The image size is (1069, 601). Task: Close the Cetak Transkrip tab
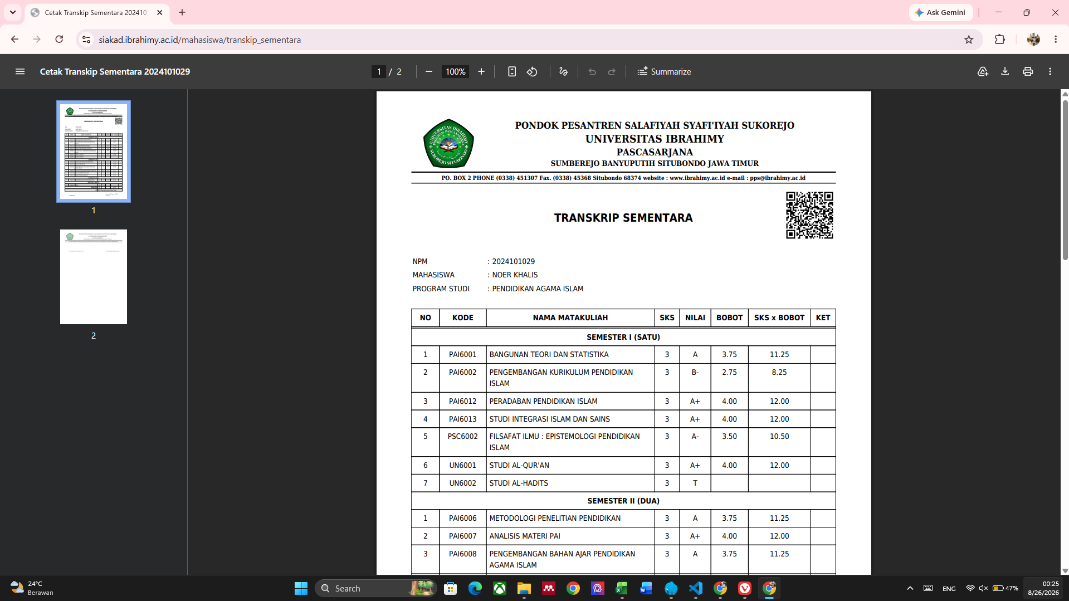click(160, 12)
